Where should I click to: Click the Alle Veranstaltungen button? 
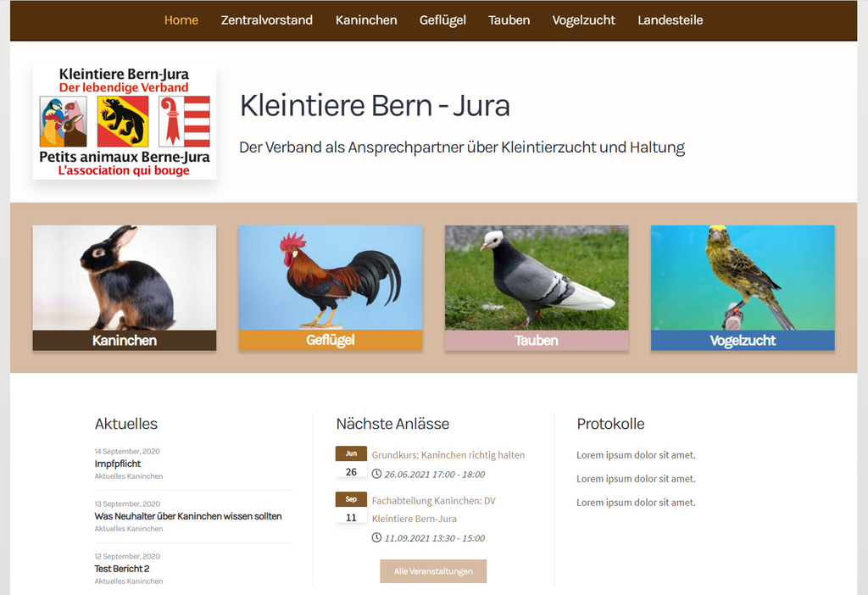(433, 571)
